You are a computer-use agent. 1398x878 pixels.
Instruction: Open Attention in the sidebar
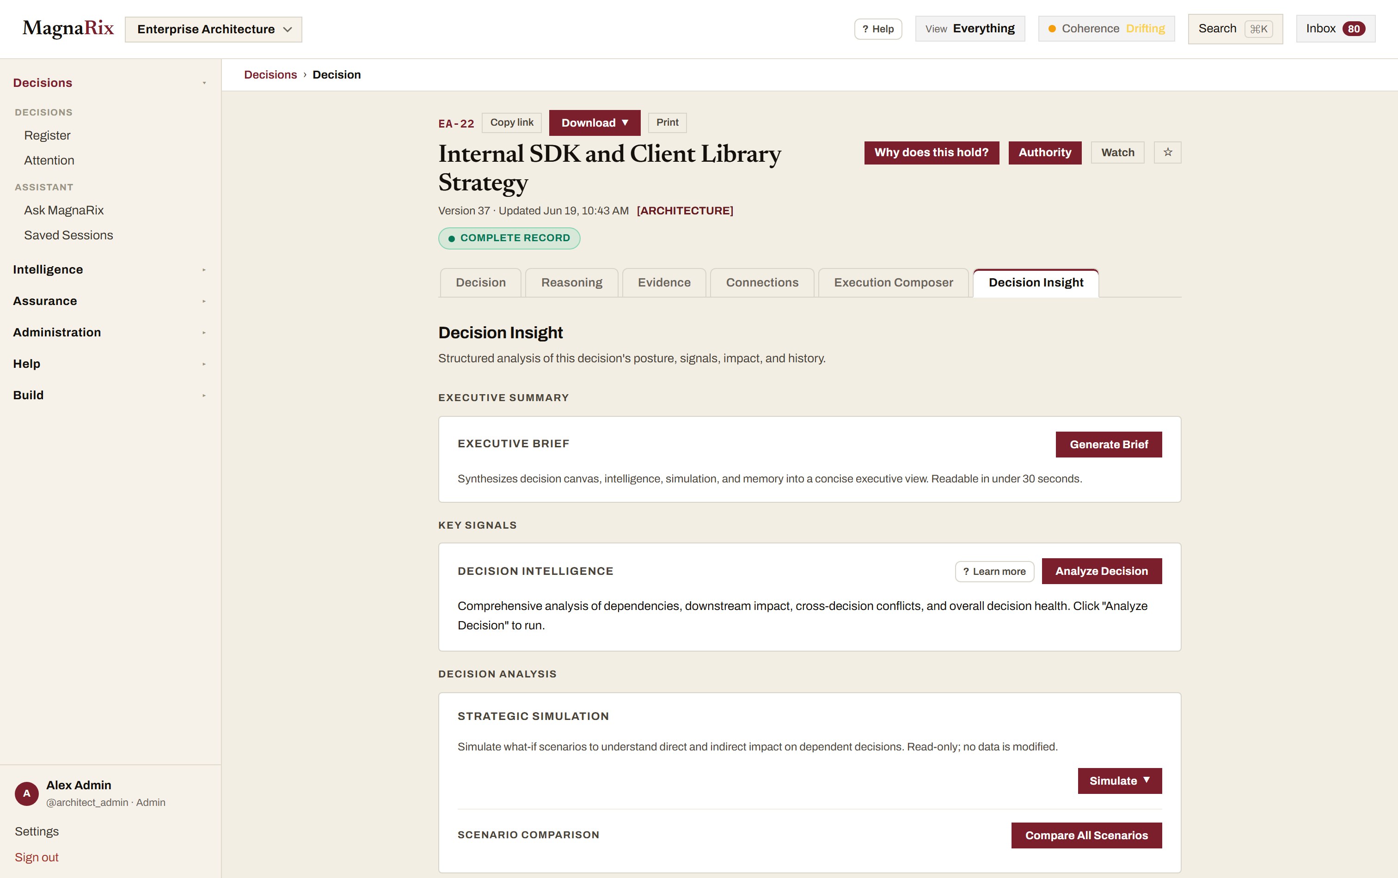point(49,160)
